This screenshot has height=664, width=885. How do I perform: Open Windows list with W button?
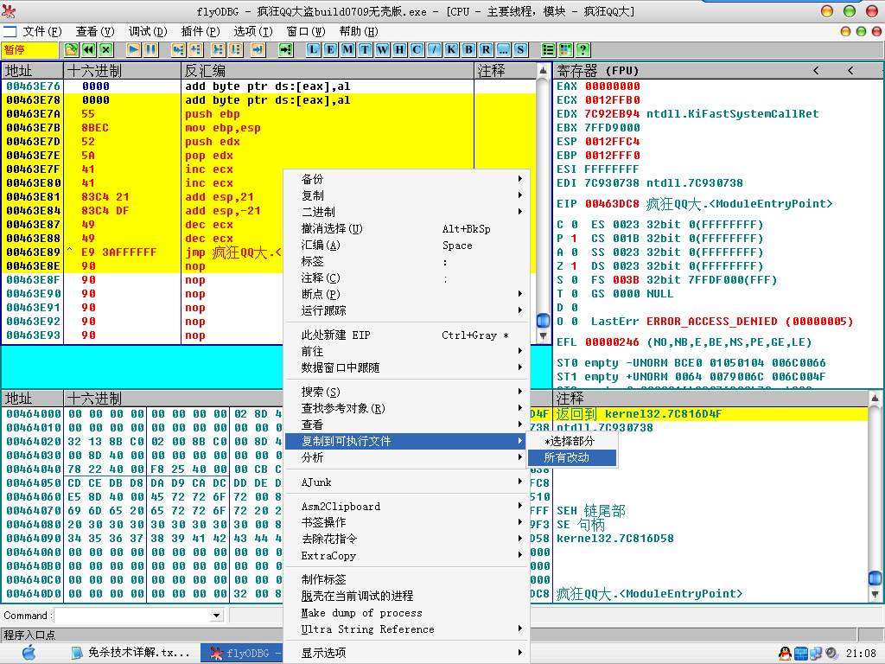click(383, 49)
